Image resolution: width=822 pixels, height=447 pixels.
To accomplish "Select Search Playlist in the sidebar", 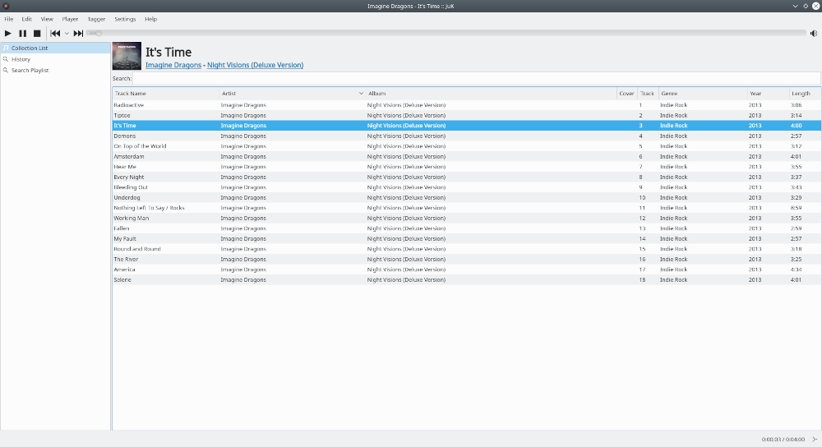I will tap(30, 71).
